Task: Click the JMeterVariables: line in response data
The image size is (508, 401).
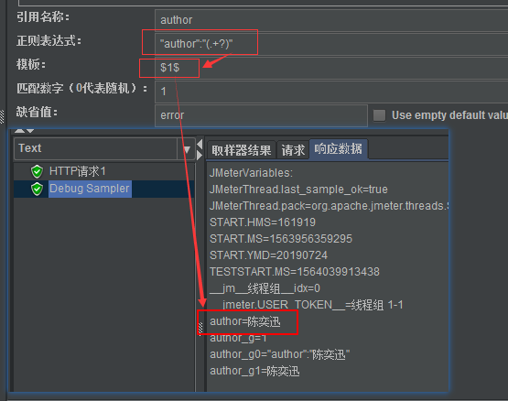Action: coord(251,173)
